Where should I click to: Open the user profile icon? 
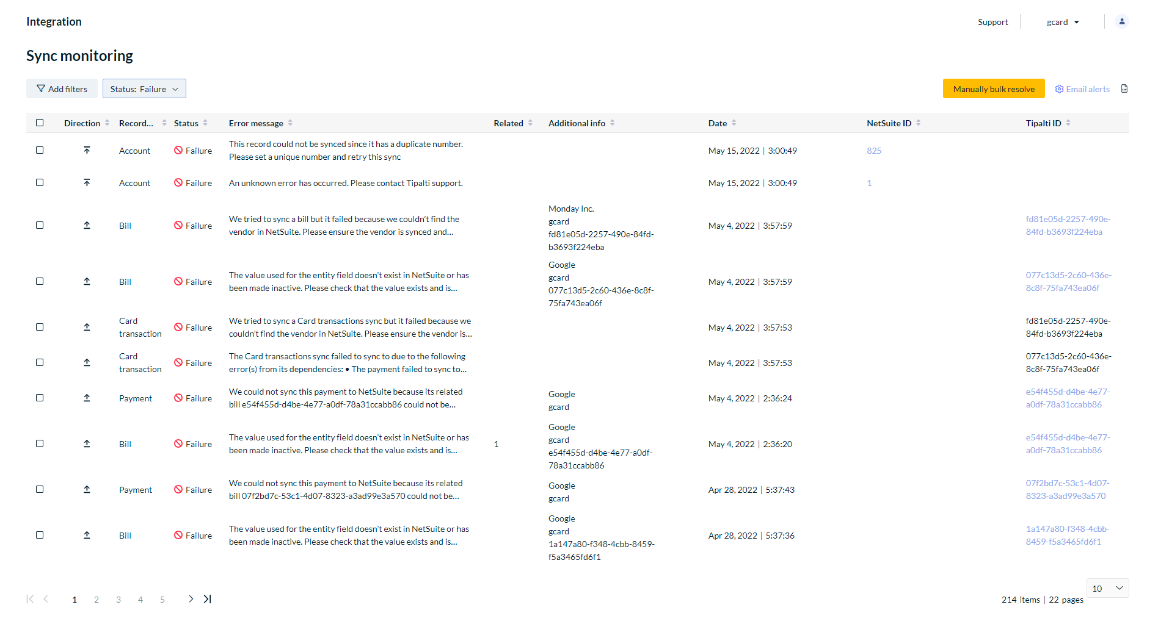pos(1121,21)
